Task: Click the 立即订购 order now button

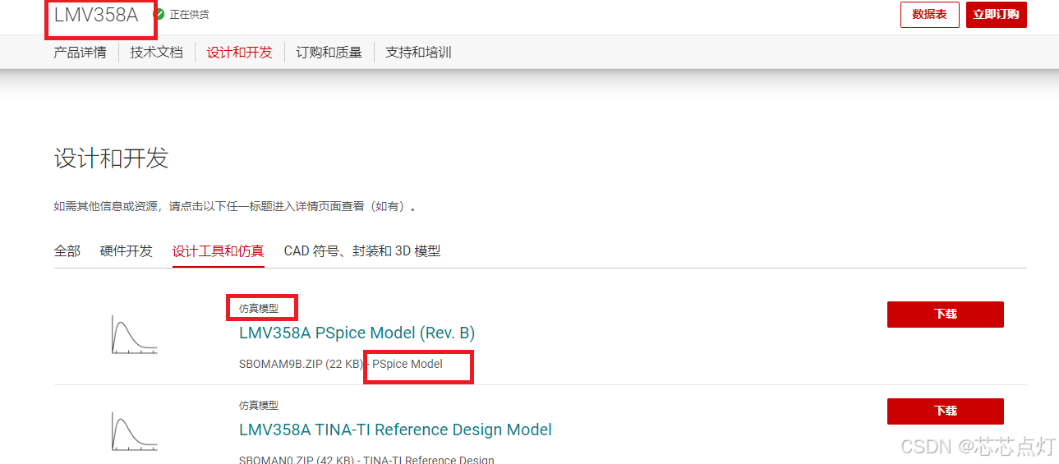Action: 996,15
